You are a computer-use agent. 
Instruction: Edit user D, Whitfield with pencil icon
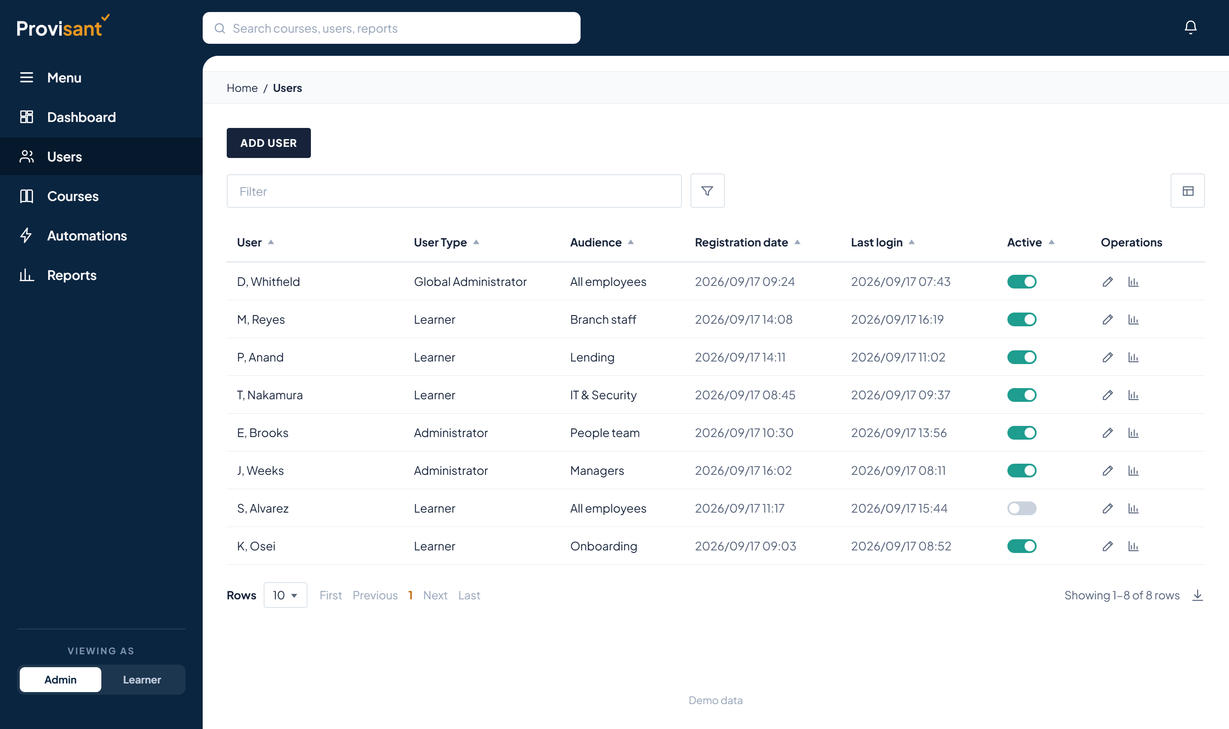tap(1107, 282)
